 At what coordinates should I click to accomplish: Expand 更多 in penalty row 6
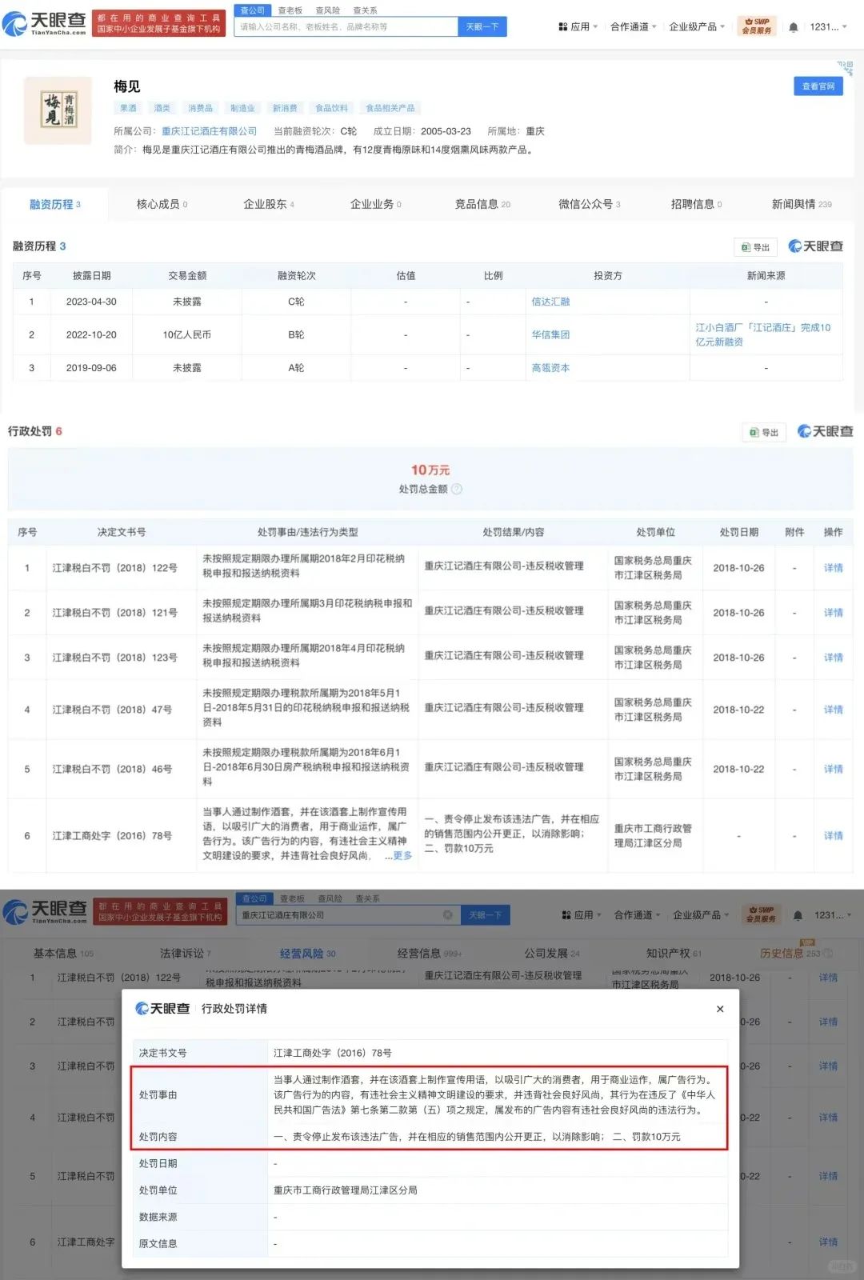(402, 855)
